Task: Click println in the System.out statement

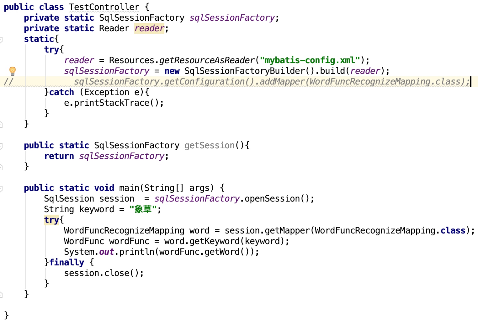Action: pos(136,252)
